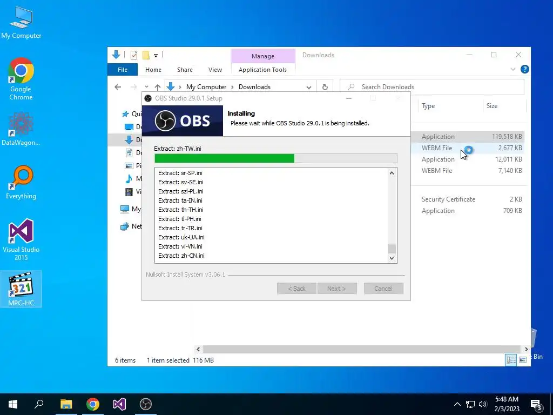Select the 12,011 KB Application row
This screenshot has width=553, height=415.
pyautogui.click(x=468, y=159)
